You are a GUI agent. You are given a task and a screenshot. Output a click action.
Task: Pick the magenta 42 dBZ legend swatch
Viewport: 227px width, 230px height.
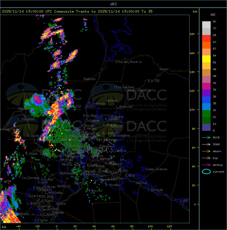(206, 86)
